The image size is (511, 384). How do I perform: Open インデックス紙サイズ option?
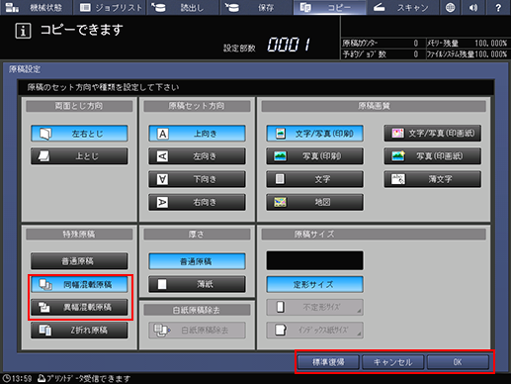(x=315, y=330)
